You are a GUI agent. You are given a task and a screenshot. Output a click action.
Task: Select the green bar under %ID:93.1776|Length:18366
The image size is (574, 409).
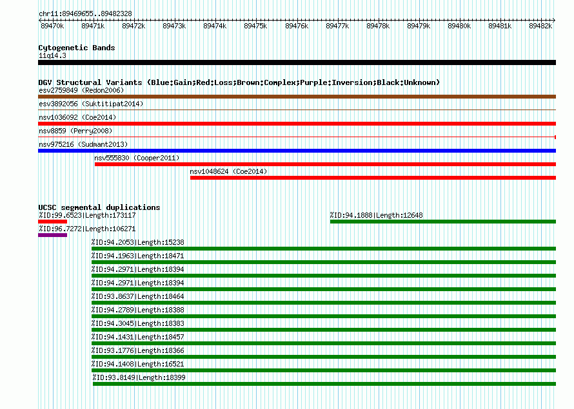[x=324, y=357]
